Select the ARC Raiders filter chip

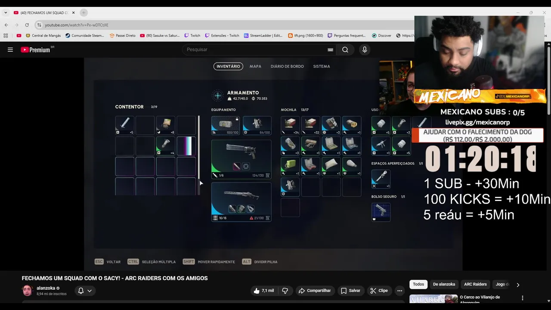click(475, 284)
